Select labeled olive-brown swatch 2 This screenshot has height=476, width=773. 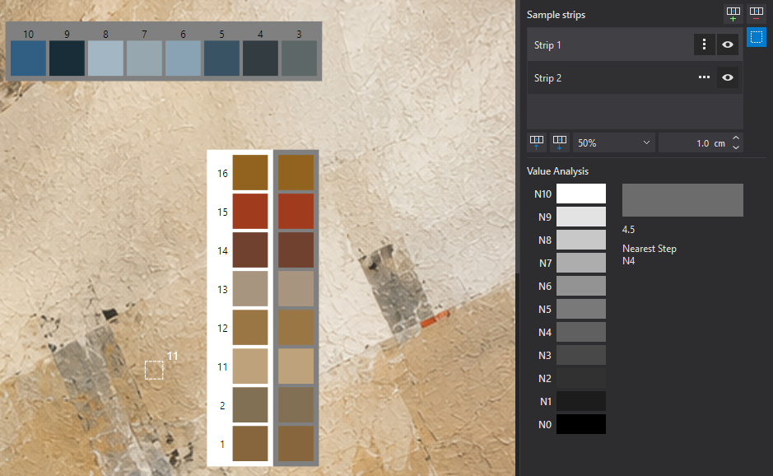(250, 405)
